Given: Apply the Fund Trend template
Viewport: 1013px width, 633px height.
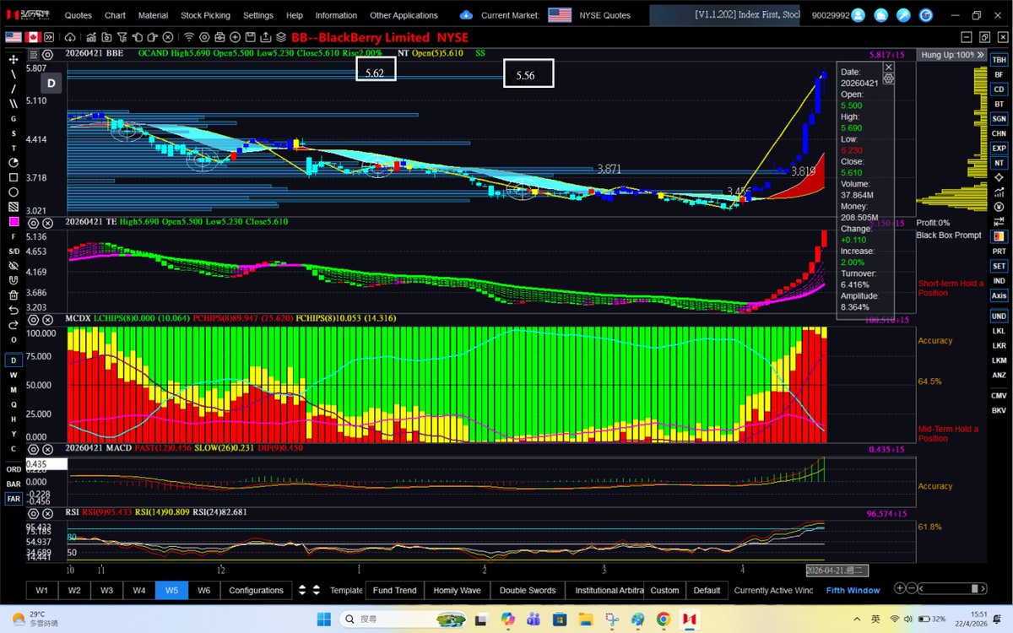Looking at the screenshot, I should pos(395,590).
